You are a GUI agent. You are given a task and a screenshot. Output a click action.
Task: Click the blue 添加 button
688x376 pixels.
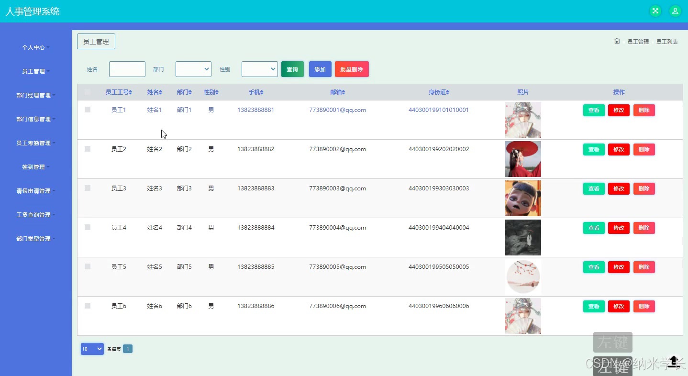[320, 69]
